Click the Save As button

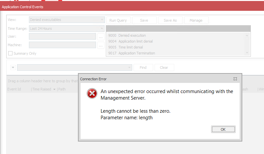click(170, 20)
